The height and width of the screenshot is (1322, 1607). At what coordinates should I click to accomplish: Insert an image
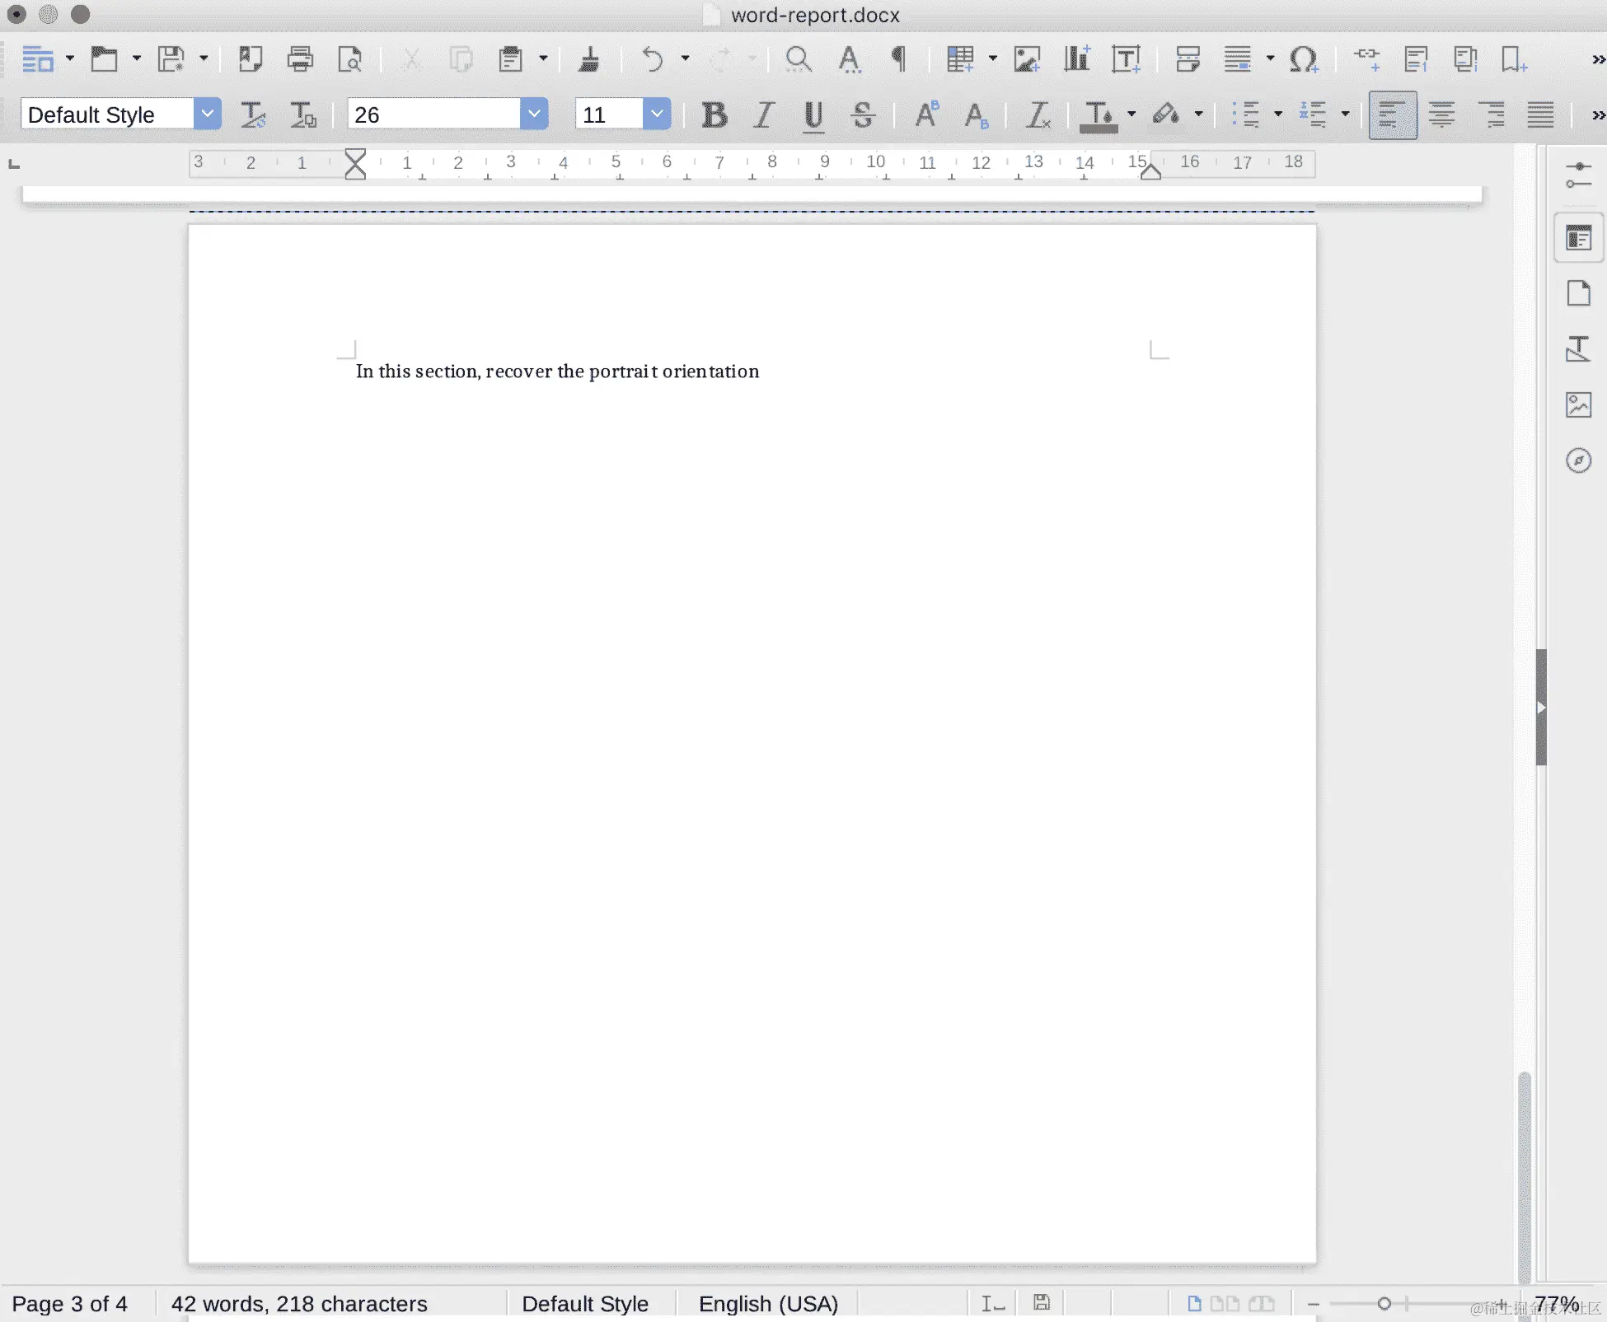(x=1027, y=59)
